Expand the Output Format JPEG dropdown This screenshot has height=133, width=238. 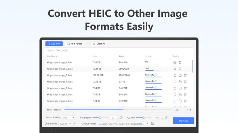68,118
